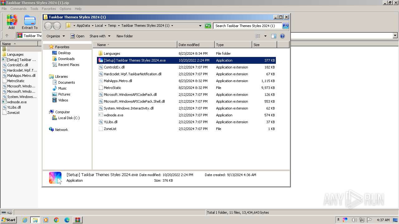
Task: Click Internet Explorer icon on taskbar
Action: (x=25, y=220)
